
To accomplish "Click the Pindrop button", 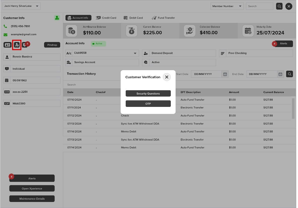I will 52,45.
